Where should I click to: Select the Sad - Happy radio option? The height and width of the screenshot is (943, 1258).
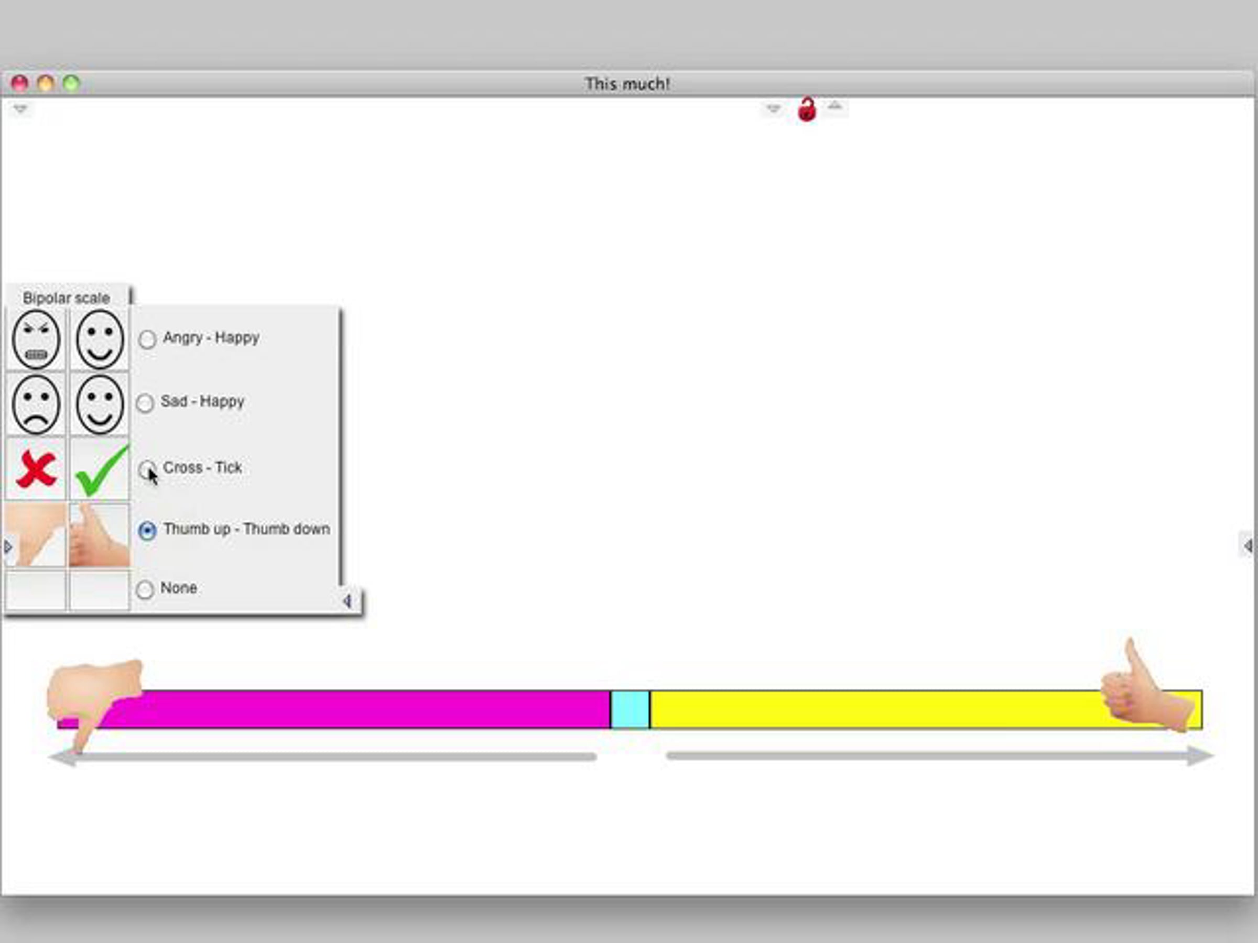[146, 403]
